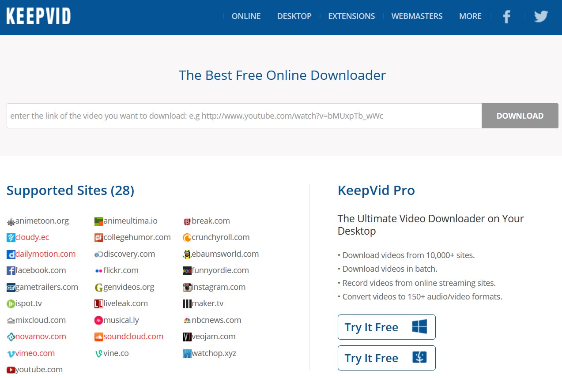Click the discovery.com site icon

[99, 254]
